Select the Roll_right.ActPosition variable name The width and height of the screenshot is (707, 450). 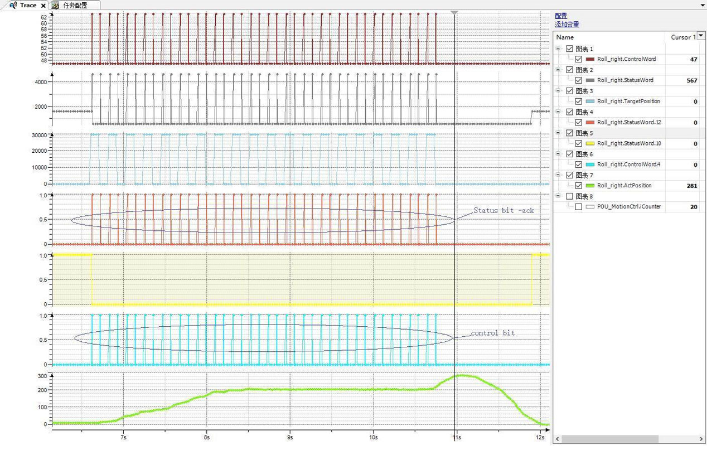click(624, 185)
